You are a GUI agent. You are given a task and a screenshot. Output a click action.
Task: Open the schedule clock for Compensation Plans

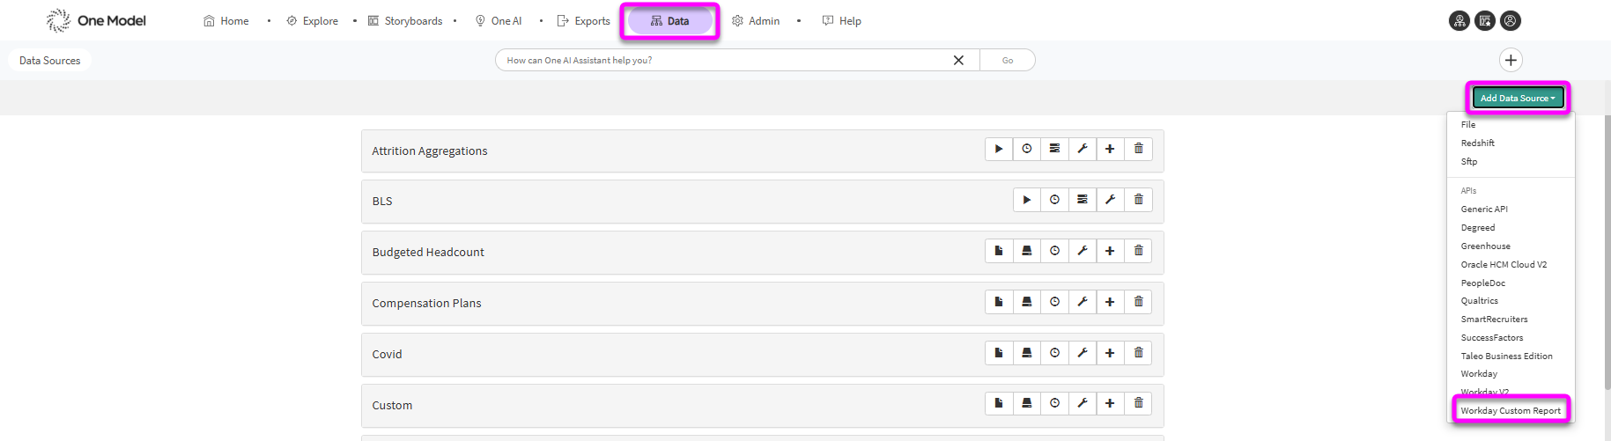(x=1054, y=302)
